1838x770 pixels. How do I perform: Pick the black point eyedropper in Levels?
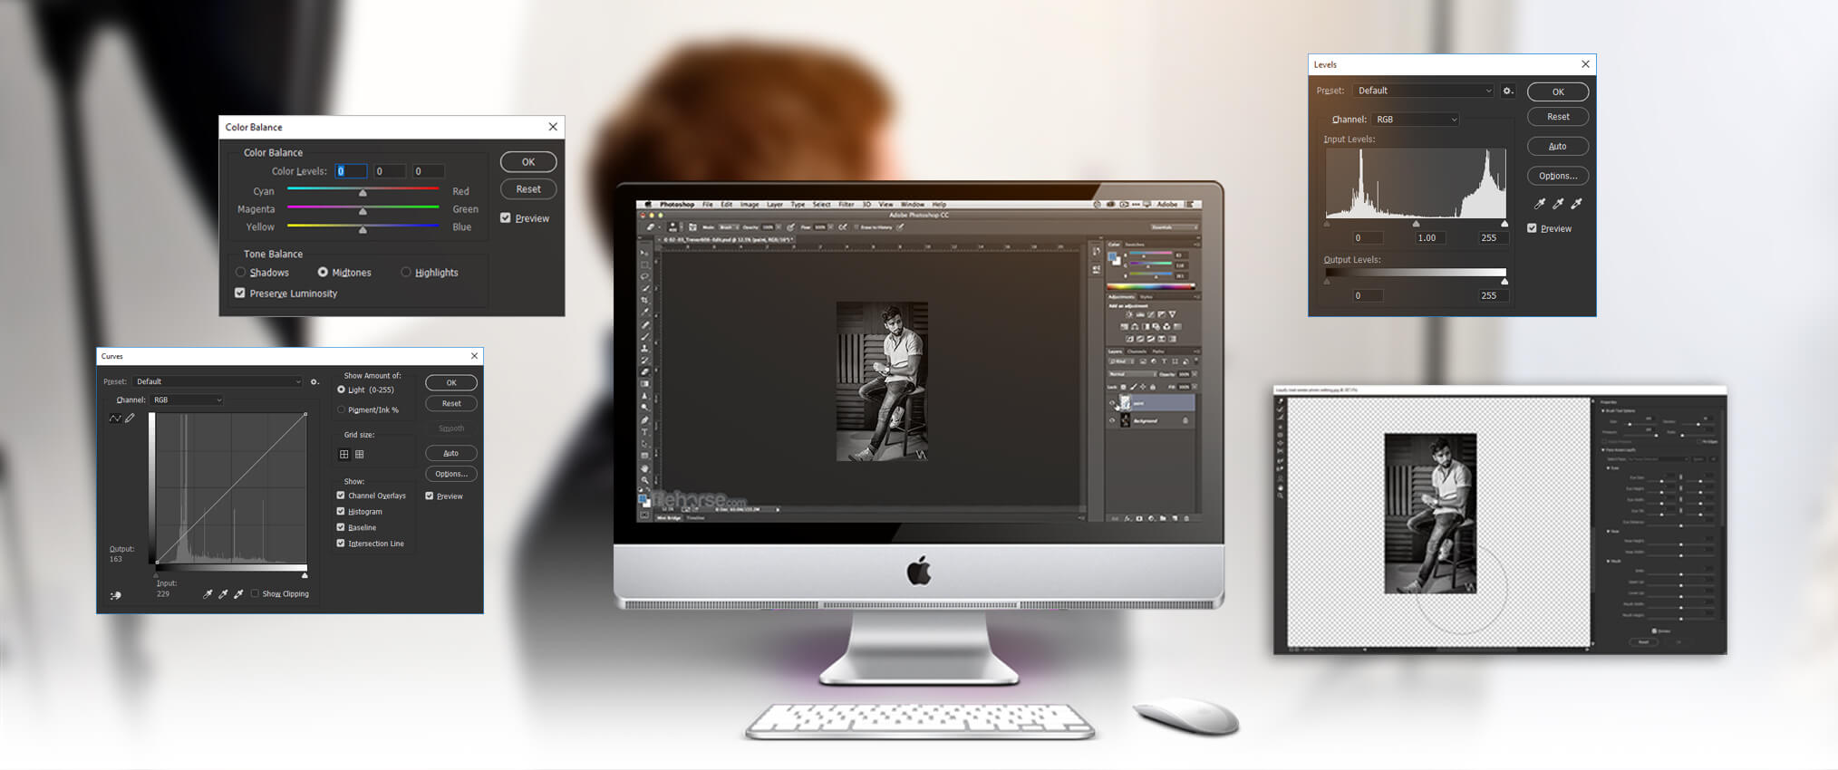coord(1540,204)
